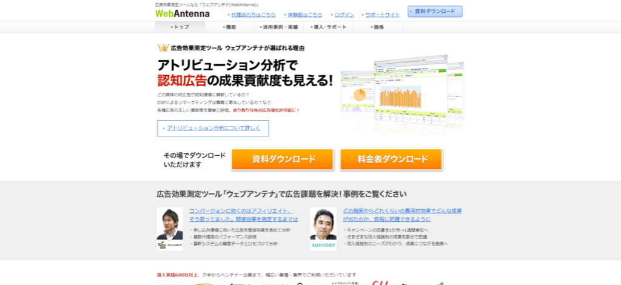The width and height of the screenshot is (621, 285).
Task: Click the ログイン link
Action: pos(344,14)
